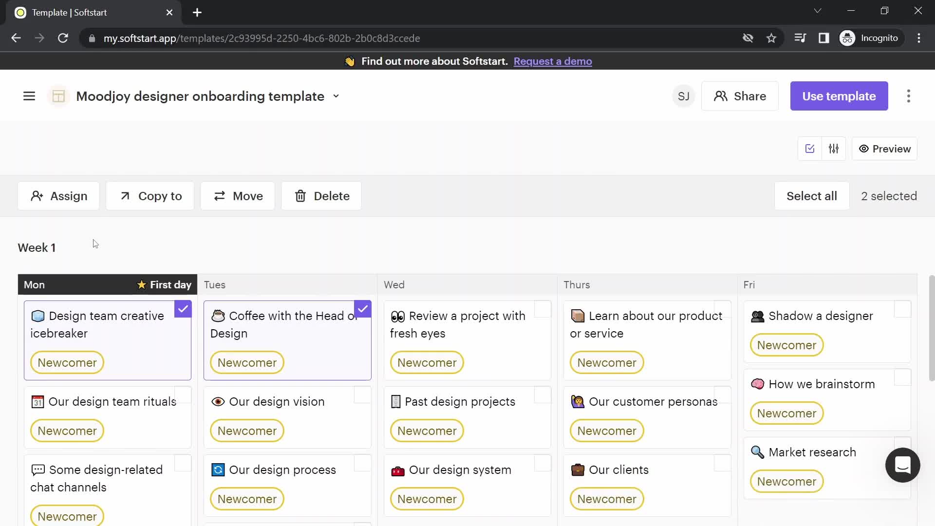This screenshot has width=935, height=526.
Task: Close the Template | Softstart tab
Action: 169,13
